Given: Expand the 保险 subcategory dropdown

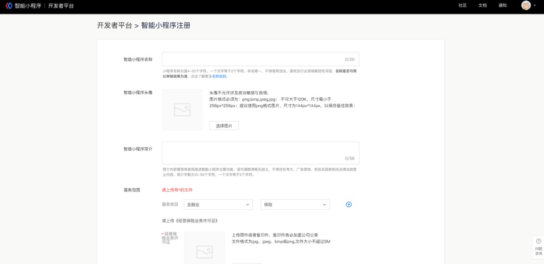Looking at the screenshot, I should 295,205.
